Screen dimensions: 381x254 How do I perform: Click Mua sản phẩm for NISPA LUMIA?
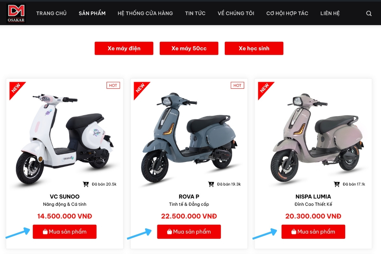click(313, 232)
